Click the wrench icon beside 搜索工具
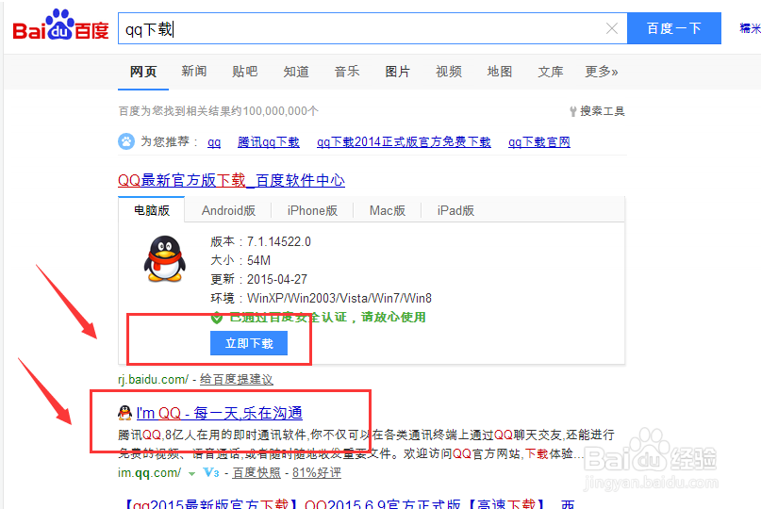 coord(572,111)
